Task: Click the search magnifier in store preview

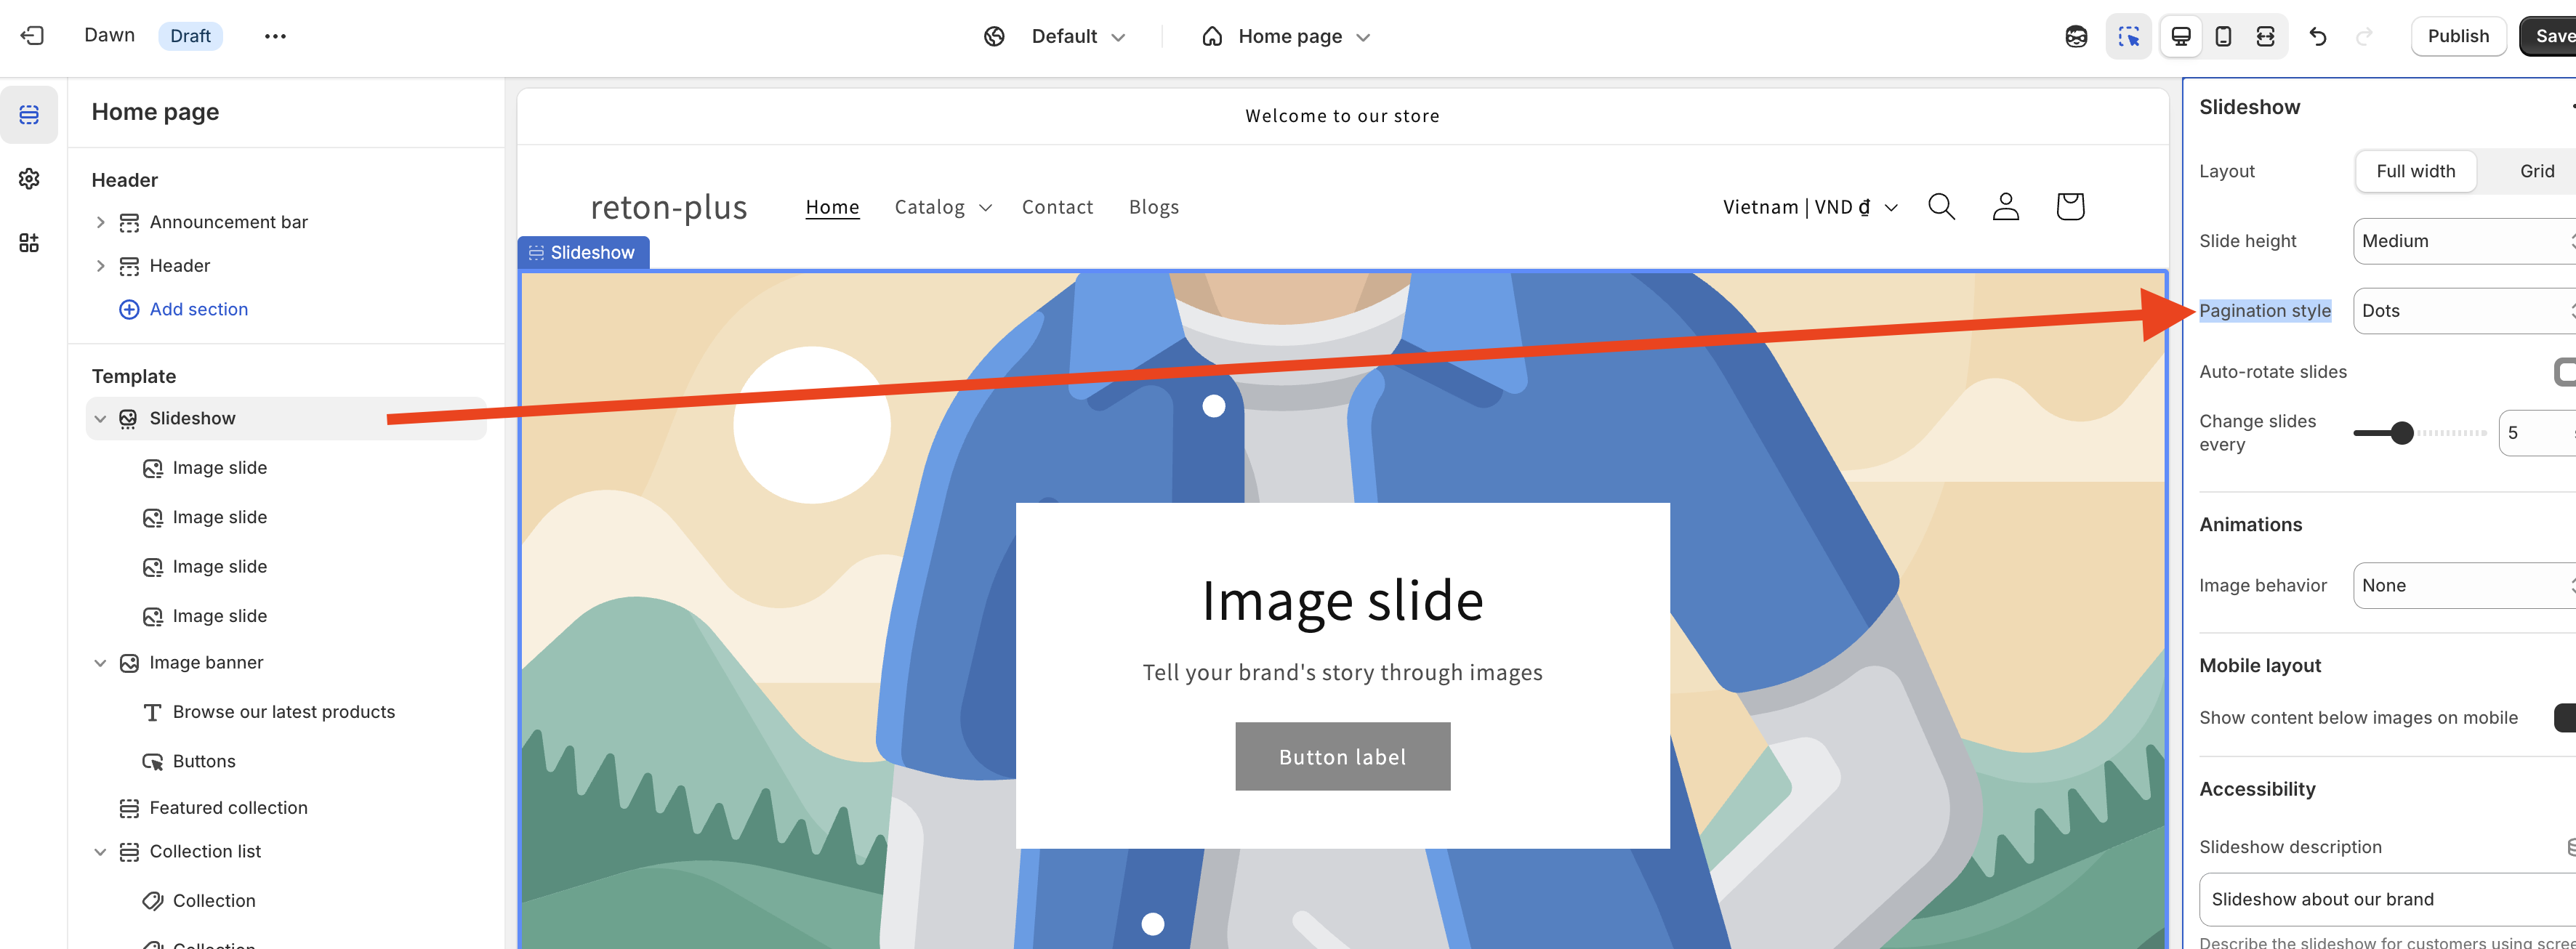Action: pyautogui.click(x=1941, y=206)
